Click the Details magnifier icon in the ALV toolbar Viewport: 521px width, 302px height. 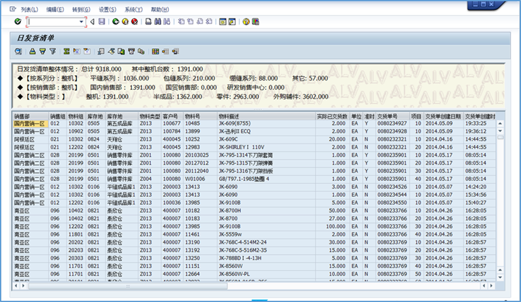(17, 52)
